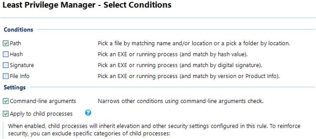Enable the Hash condition checkbox
Screen dimensions: 316x139
pyautogui.click(x=6, y=54)
